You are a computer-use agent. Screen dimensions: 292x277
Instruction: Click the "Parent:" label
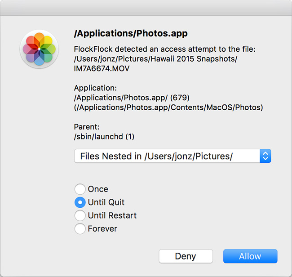[88, 127]
